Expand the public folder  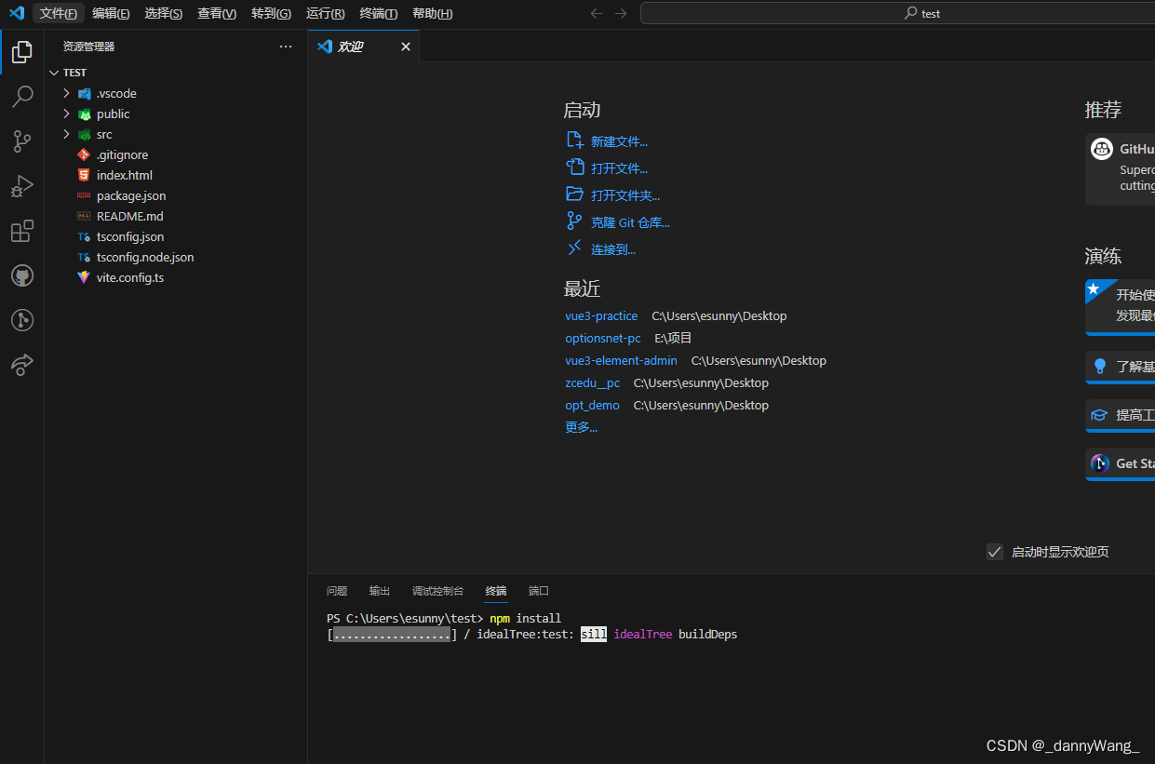click(x=66, y=114)
